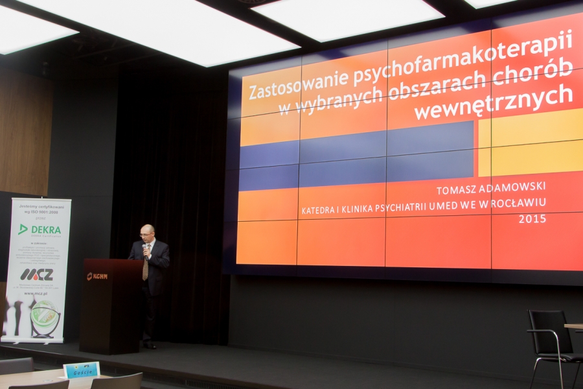
Task: Select the author name Tomasz Adamowski
Action: pyautogui.click(x=490, y=189)
